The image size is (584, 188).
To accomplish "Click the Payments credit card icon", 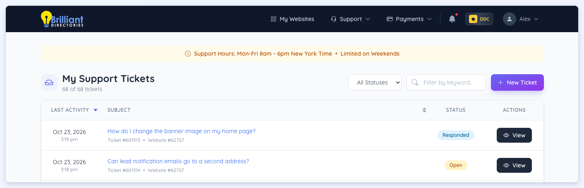I will click(x=390, y=19).
